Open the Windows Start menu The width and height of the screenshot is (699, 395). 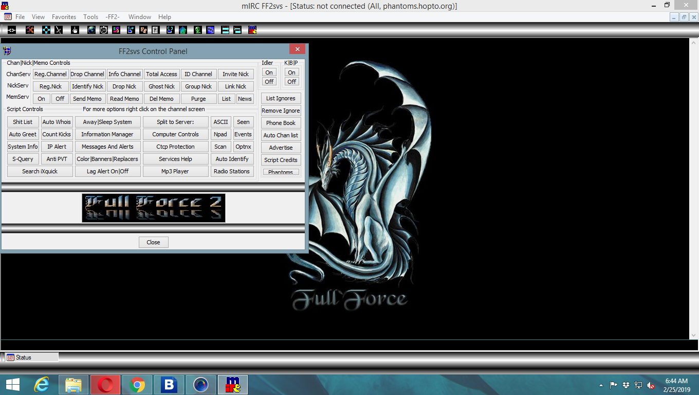point(13,384)
